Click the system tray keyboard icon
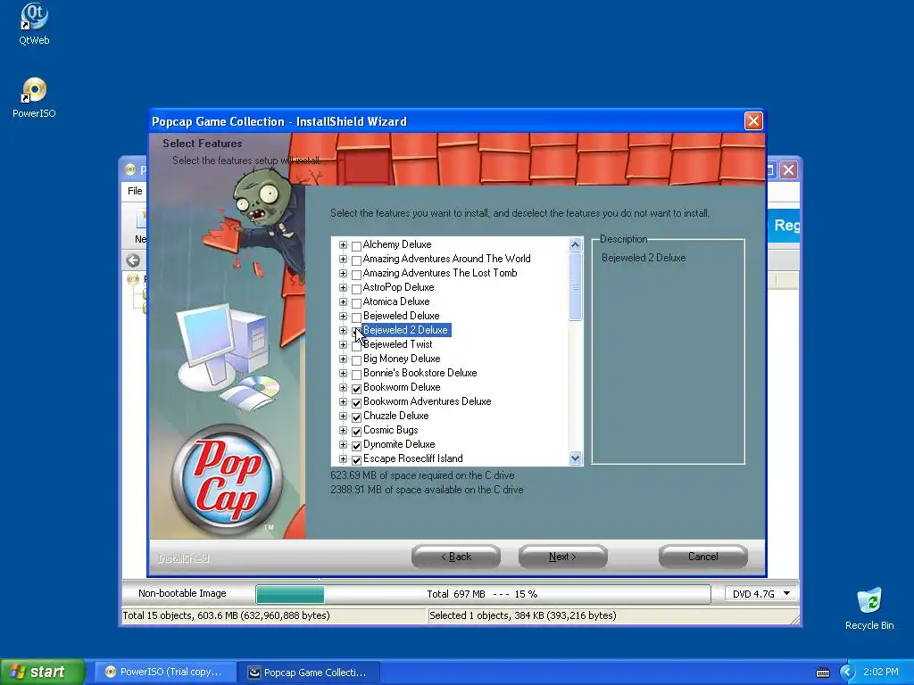The height and width of the screenshot is (685, 914). pos(822,673)
